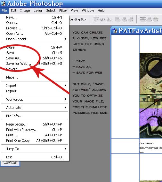The height and width of the screenshot is (182, 162).
Task: Select the Print One Copy entry
Action: pyautogui.click(x=35, y=140)
